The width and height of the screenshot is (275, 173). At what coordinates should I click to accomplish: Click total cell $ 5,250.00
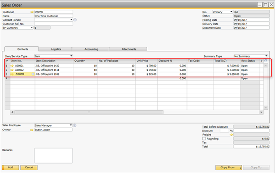click(227, 74)
